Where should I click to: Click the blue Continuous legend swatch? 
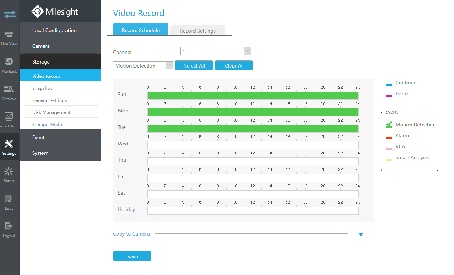(x=389, y=85)
